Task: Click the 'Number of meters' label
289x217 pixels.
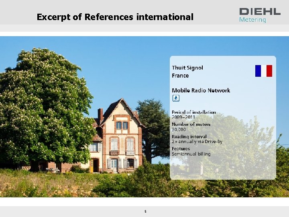Action: (191, 124)
